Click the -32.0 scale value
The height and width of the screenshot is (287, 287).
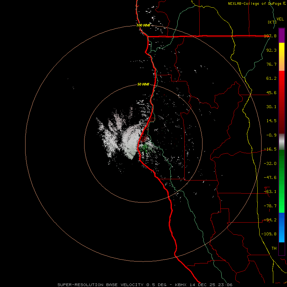tap(270, 164)
